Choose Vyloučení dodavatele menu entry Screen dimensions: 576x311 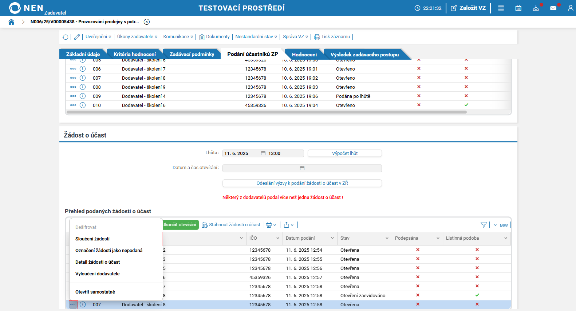(x=97, y=274)
